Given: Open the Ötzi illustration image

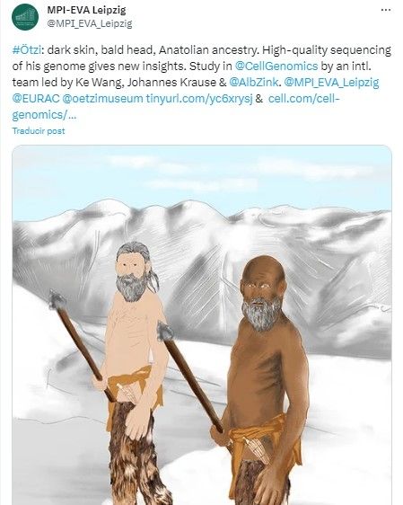Looking at the screenshot, I should (x=202, y=324).
